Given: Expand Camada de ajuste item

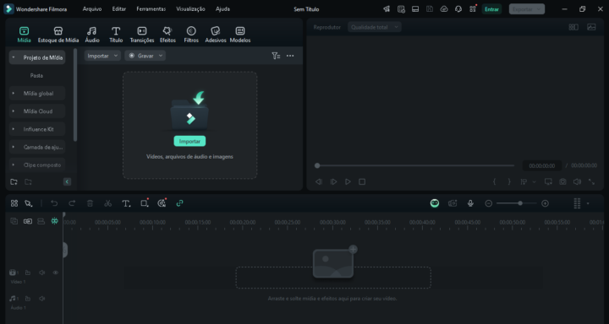Looking at the screenshot, I should 14,147.
